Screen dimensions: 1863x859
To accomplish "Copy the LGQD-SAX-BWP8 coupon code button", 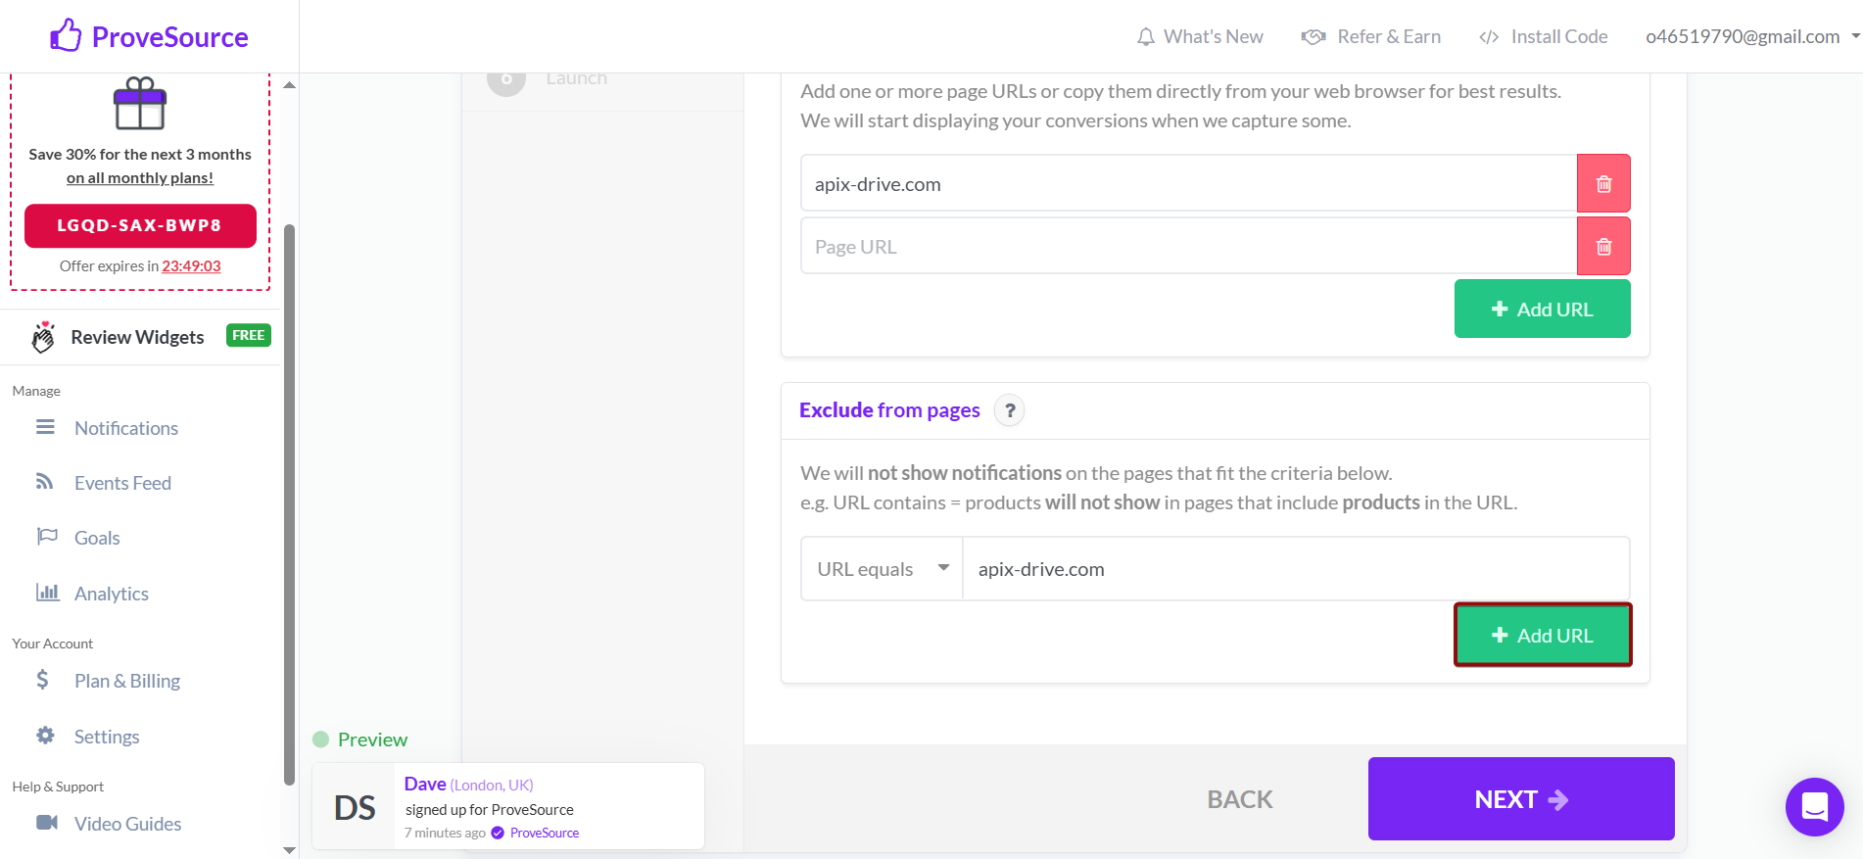I will tap(140, 225).
